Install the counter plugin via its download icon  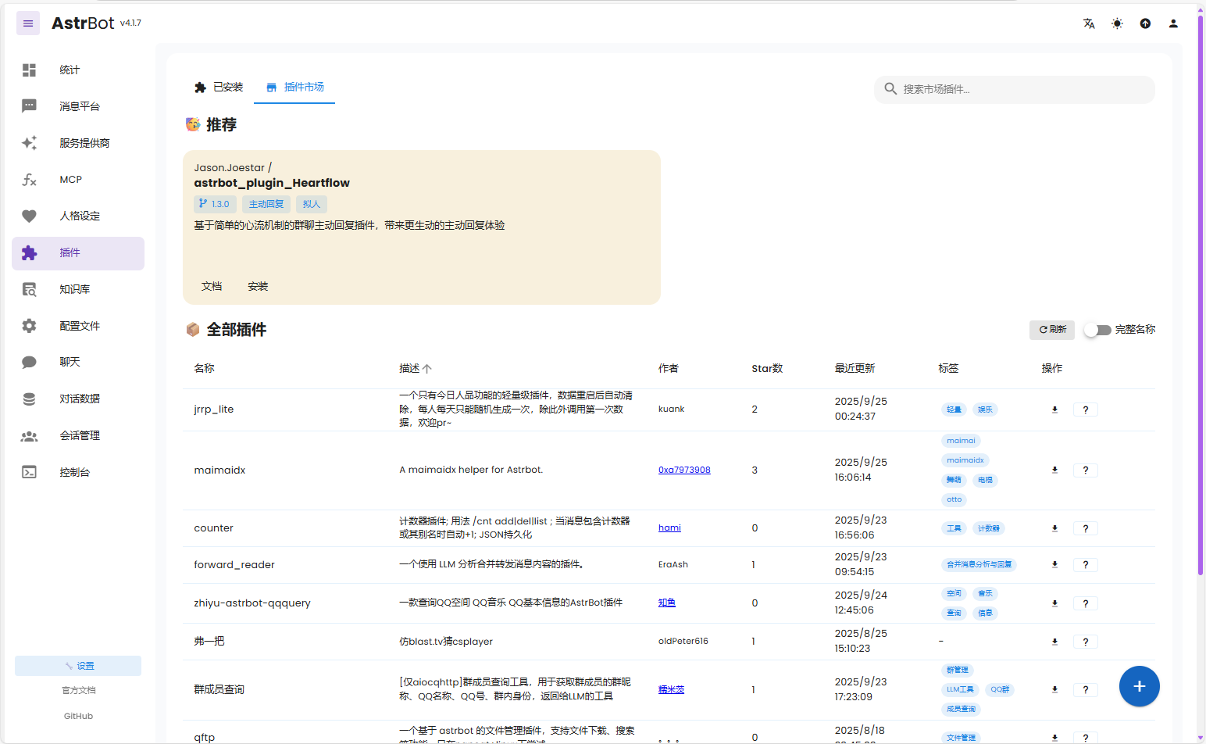[x=1054, y=528]
